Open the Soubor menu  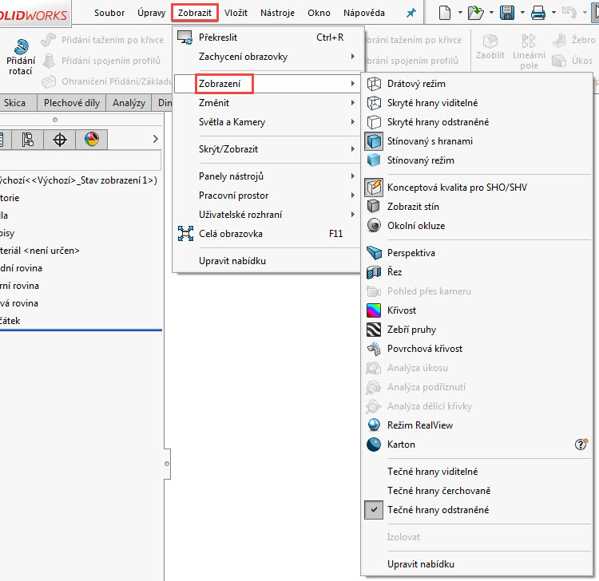(109, 13)
